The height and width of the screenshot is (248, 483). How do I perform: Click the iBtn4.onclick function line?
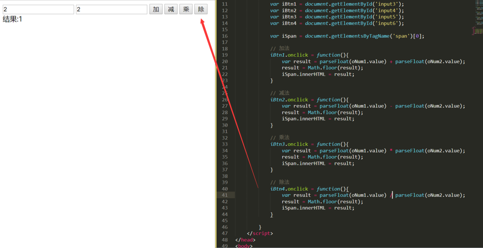pyautogui.click(x=309, y=189)
